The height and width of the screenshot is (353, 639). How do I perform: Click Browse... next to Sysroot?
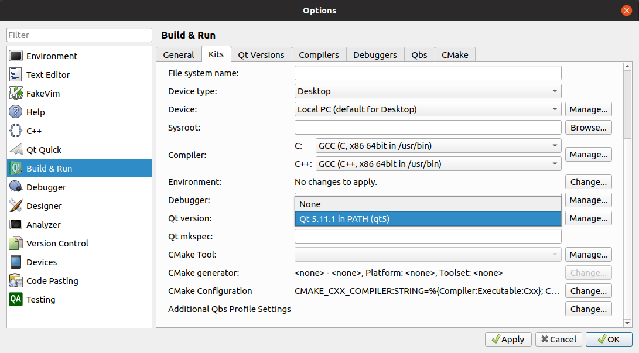click(588, 128)
